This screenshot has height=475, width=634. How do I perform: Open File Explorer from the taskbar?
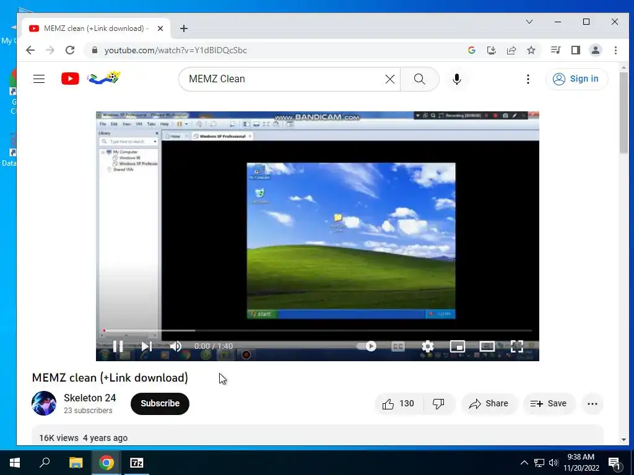click(x=76, y=463)
